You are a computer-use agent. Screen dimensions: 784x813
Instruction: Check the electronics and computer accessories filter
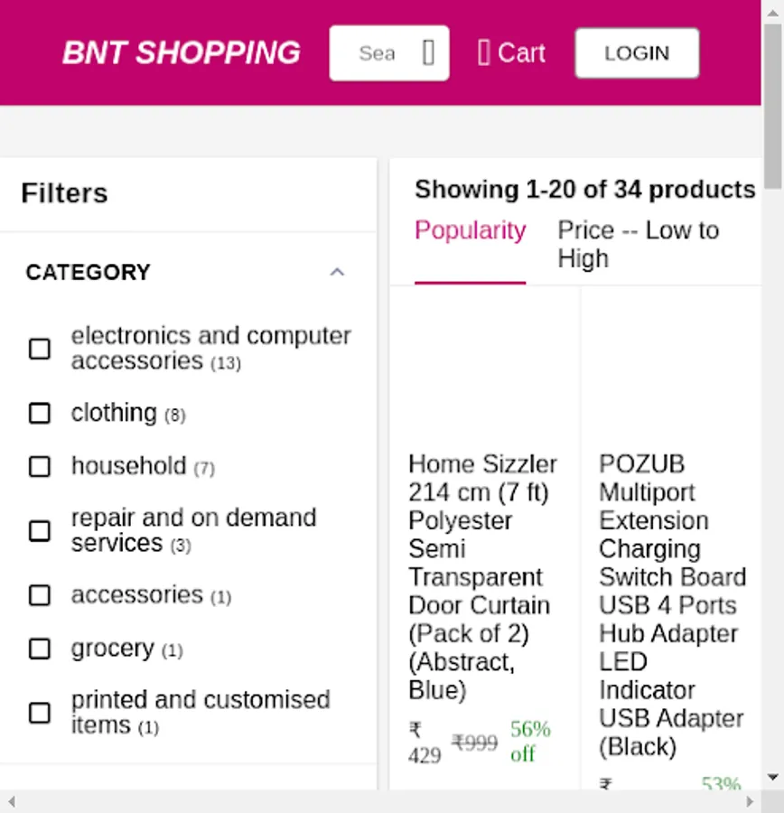(40, 349)
